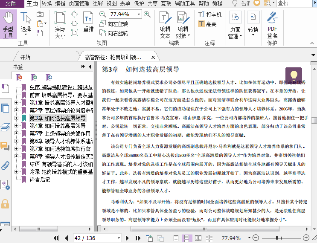317x243 pixels.
Task: Open the Layers sidebar panel icon
Action: pos(5,127)
